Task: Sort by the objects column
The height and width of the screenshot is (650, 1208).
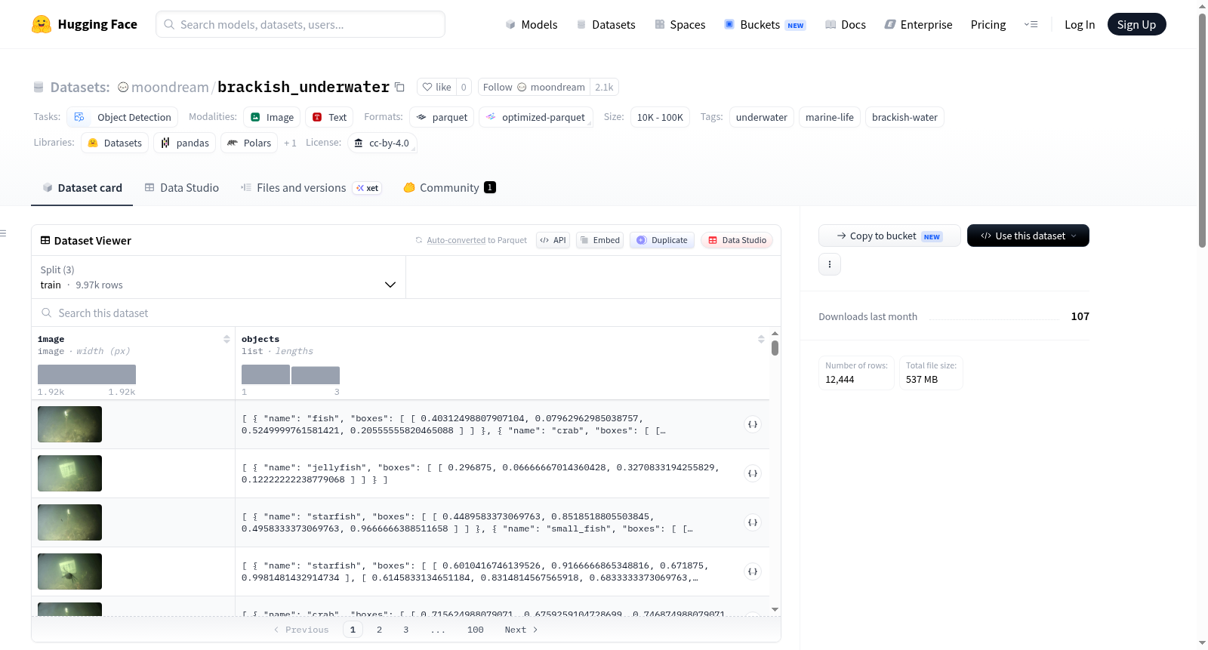Action: tap(761, 339)
